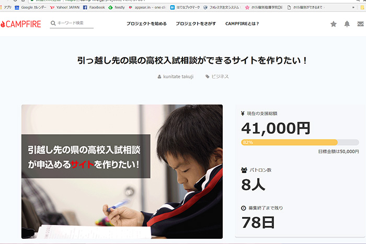Click the project main image
366x244 pixels.
(x=122, y=171)
